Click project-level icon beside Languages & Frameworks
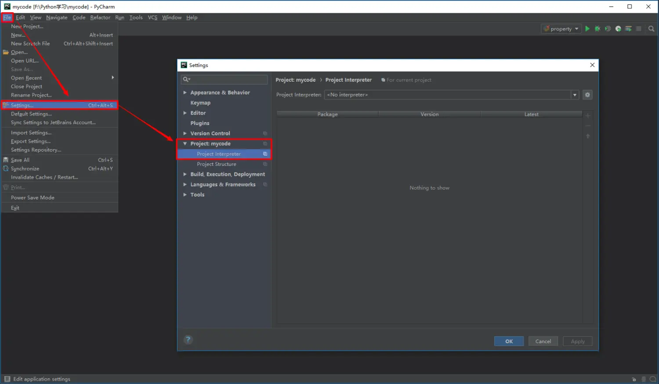Viewport: 659px width, 384px height. coord(265,184)
